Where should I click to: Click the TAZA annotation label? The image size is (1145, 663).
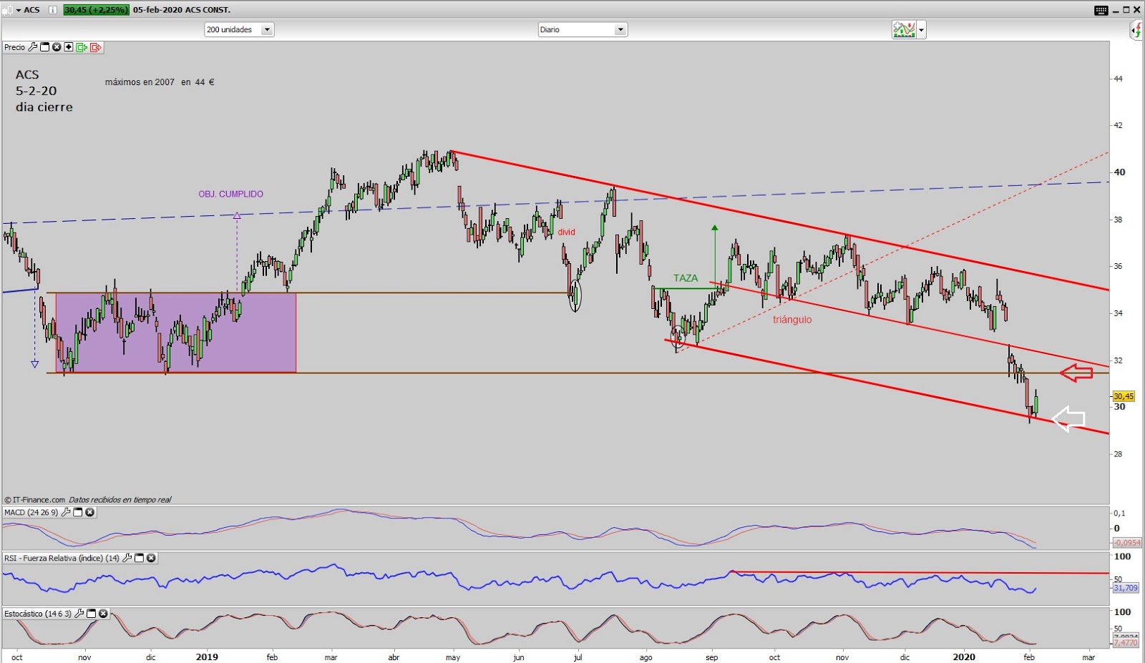685,278
